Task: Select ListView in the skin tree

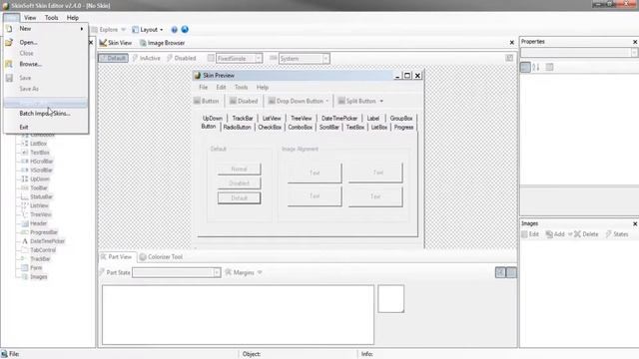Action: coord(39,206)
